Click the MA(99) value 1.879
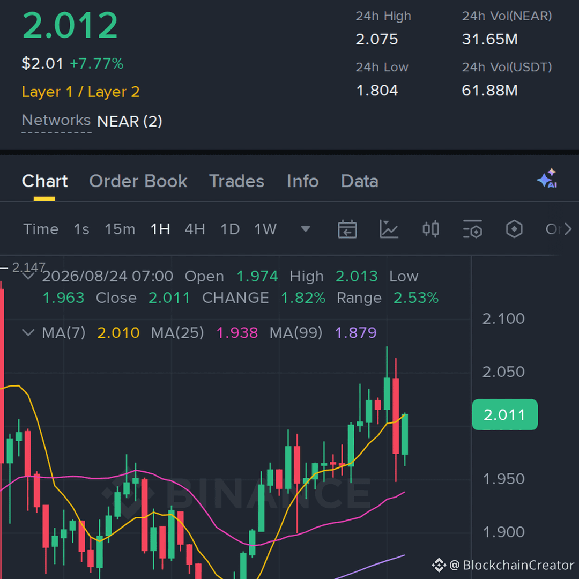This screenshot has height=579, width=579. pos(355,333)
